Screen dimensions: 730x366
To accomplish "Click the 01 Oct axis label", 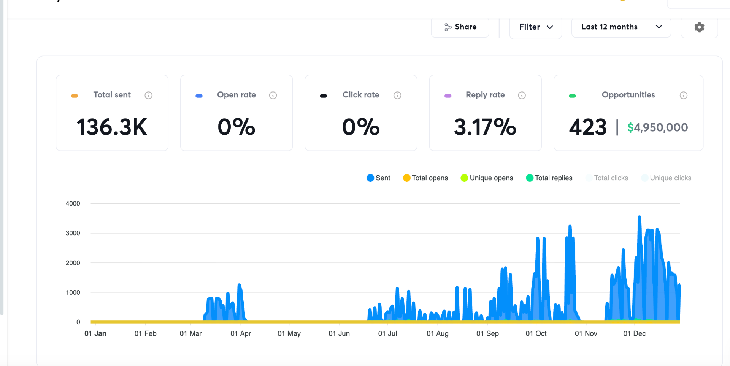I will pos(536,333).
